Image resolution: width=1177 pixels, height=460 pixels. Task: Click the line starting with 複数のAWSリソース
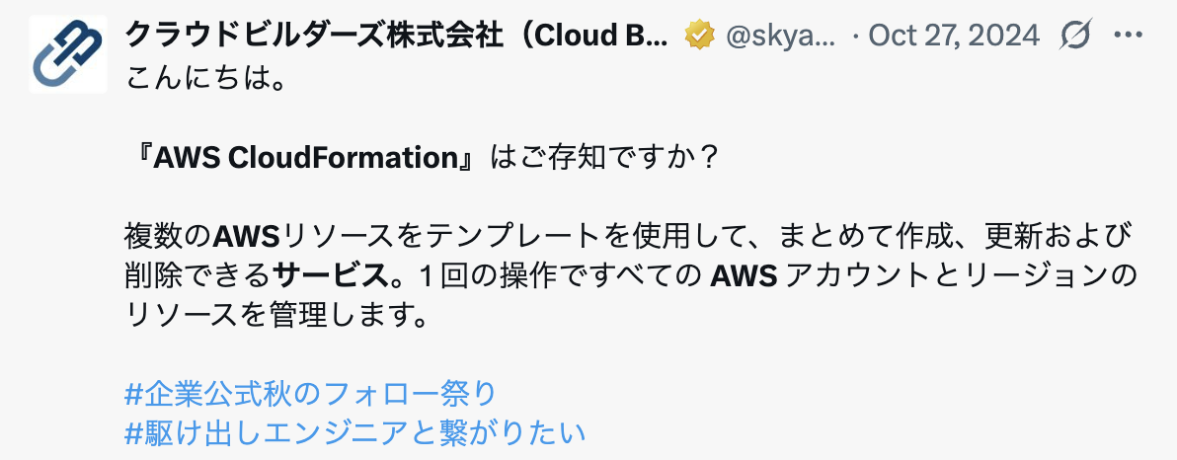tap(627, 237)
